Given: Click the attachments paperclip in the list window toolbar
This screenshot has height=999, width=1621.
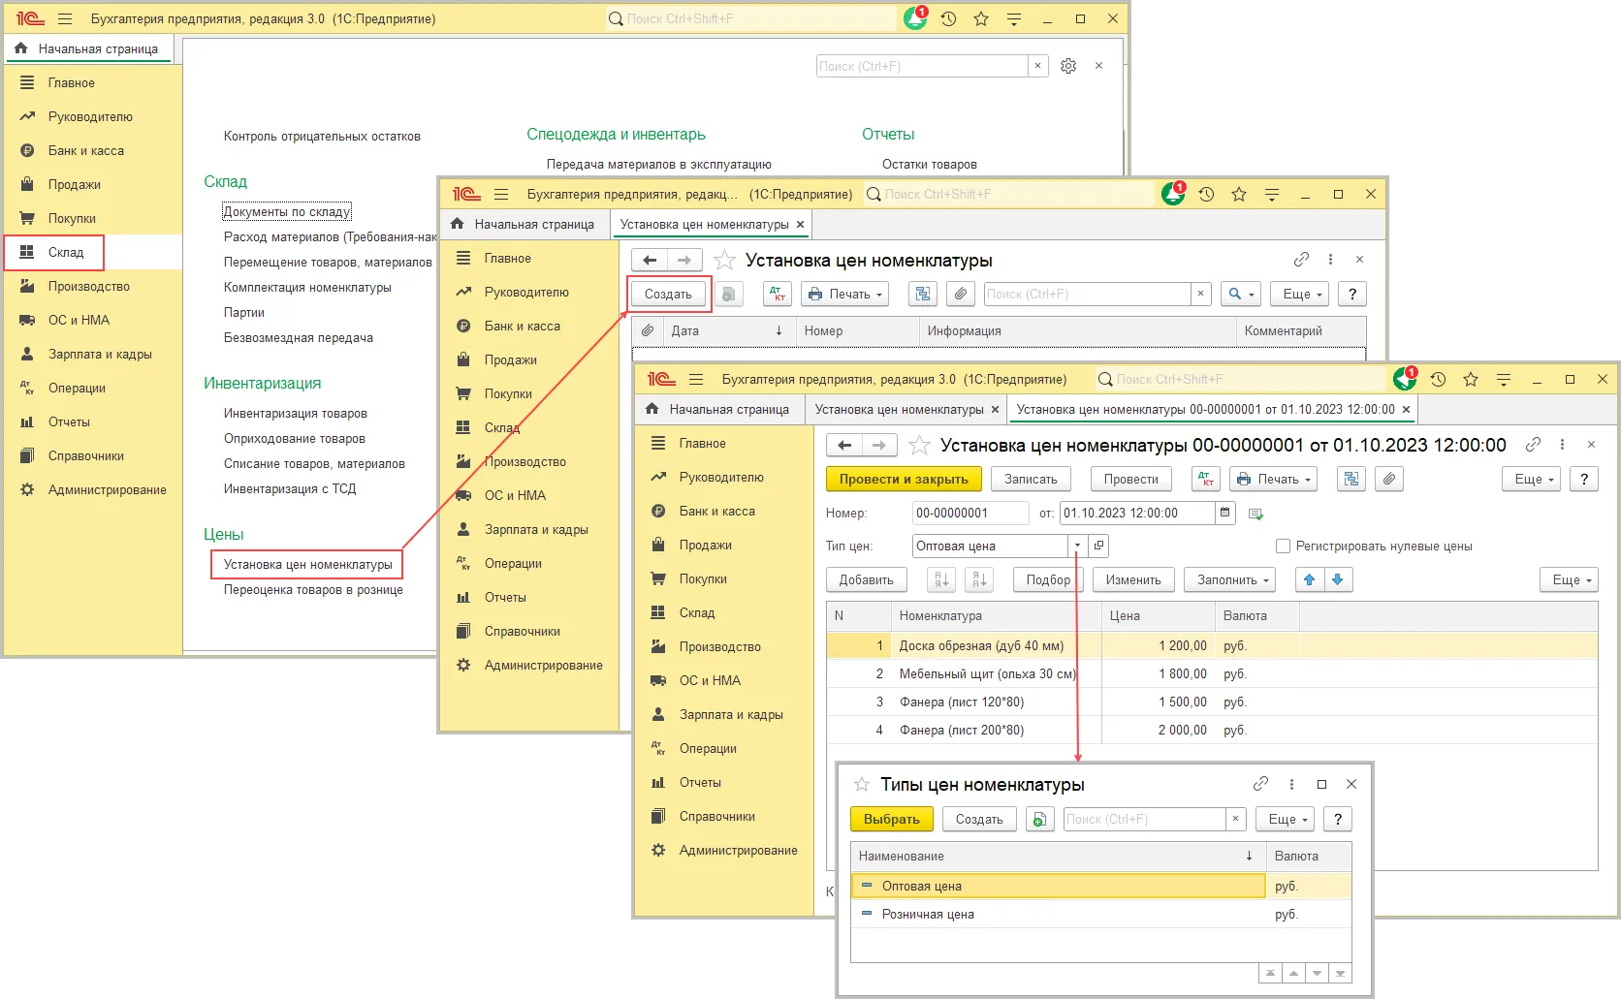Looking at the screenshot, I should pyautogui.click(x=960, y=294).
